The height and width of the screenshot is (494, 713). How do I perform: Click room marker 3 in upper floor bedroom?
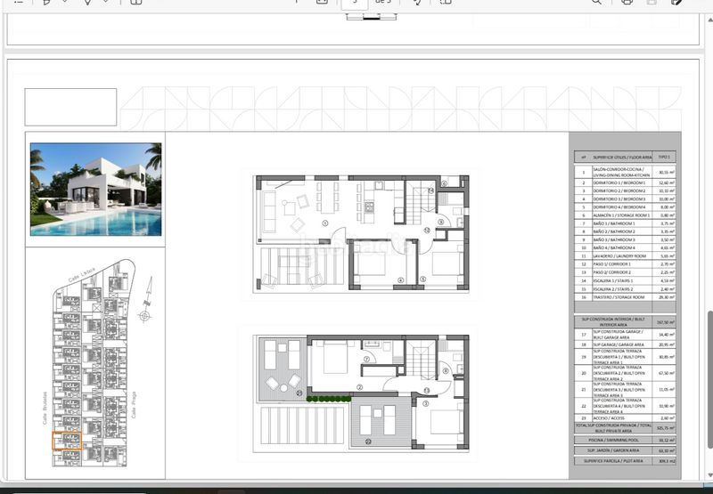426,403
